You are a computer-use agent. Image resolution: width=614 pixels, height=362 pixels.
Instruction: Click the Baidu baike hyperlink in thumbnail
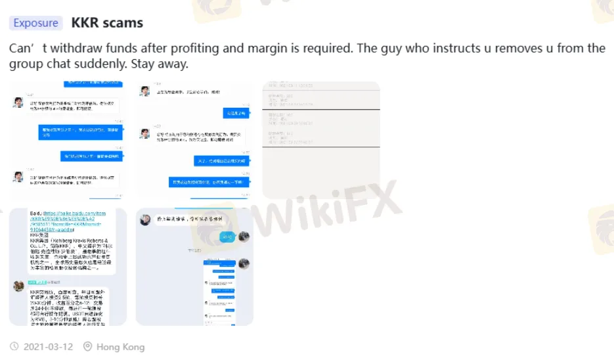click(68, 221)
